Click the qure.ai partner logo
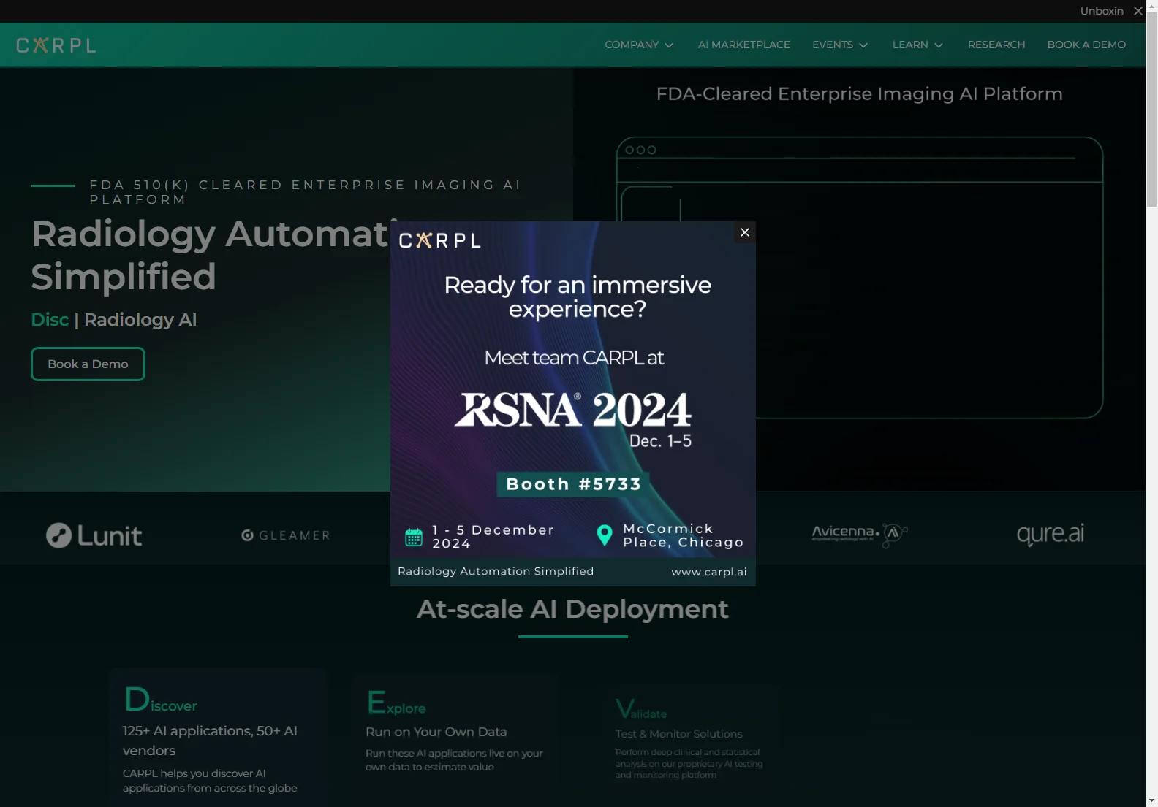1158x807 pixels. point(1050,534)
